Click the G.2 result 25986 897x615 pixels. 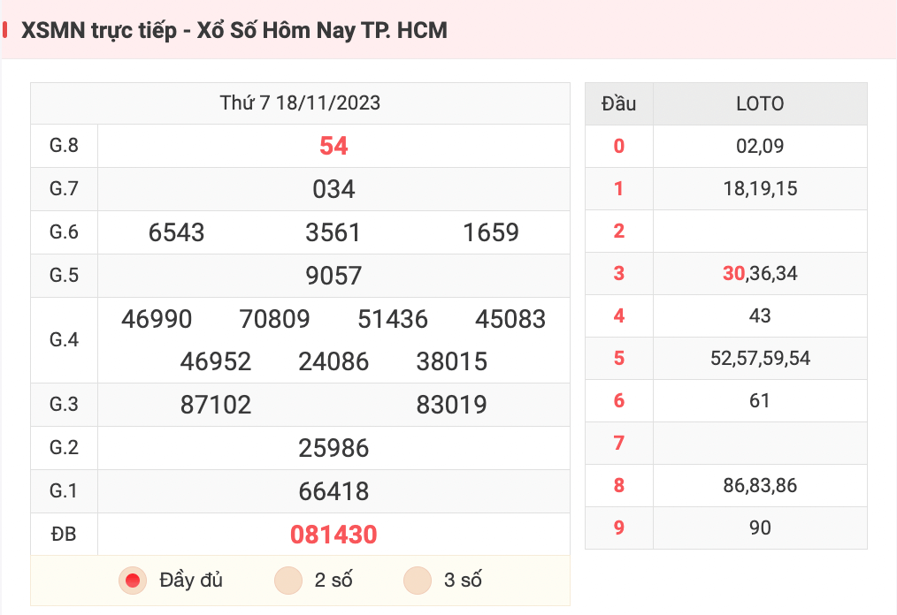coord(333,448)
